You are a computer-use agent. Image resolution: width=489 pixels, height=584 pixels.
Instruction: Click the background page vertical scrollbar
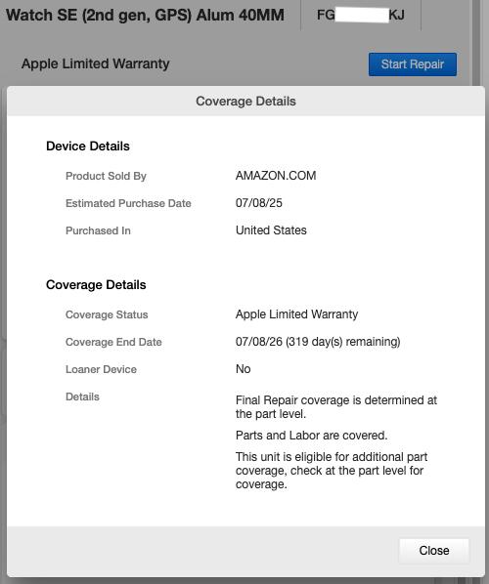point(476,43)
